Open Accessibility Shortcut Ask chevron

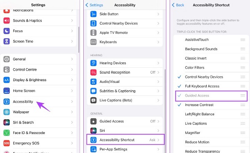click(x=158, y=140)
